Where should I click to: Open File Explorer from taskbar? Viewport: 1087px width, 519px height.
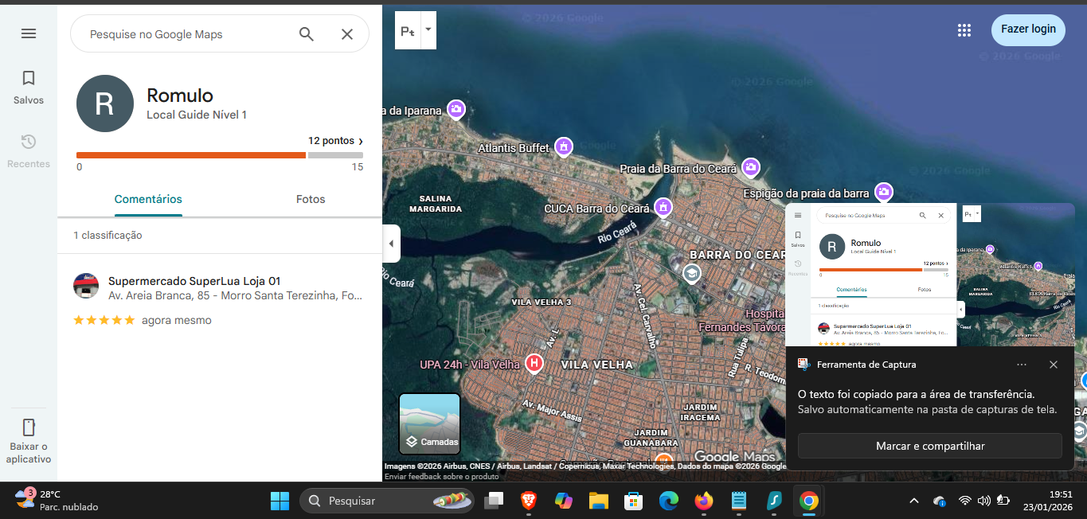599,501
